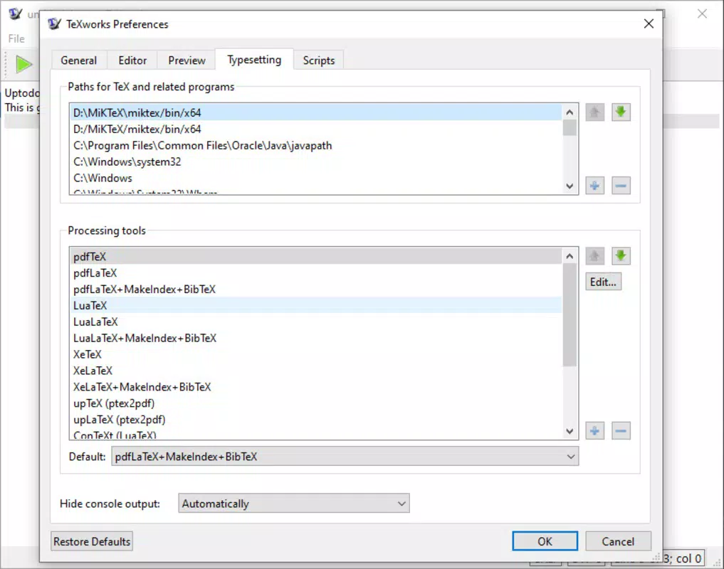This screenshot has height=569, width=724.
Task: Close the TeXworks Preferences dialog
Action: pos(649,23)
